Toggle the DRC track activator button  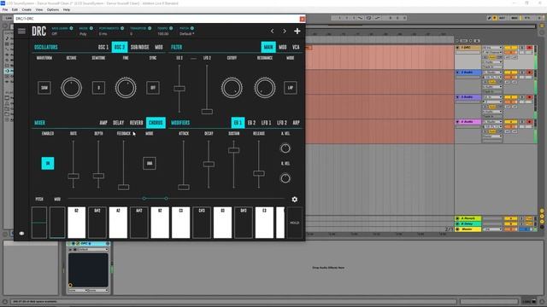pos(510,48)
